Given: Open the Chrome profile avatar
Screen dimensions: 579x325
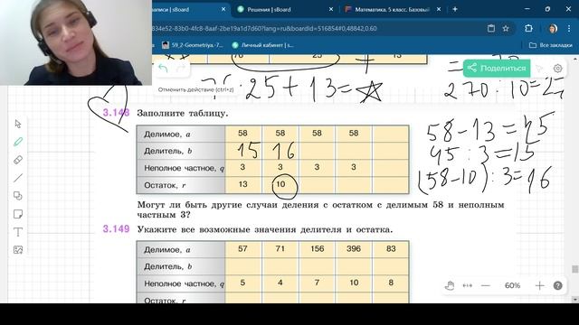Looking at the screenshot, I should coord(553,28).
